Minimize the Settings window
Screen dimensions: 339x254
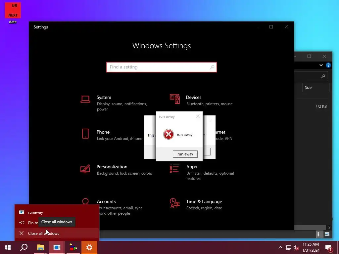pos(256,27)
